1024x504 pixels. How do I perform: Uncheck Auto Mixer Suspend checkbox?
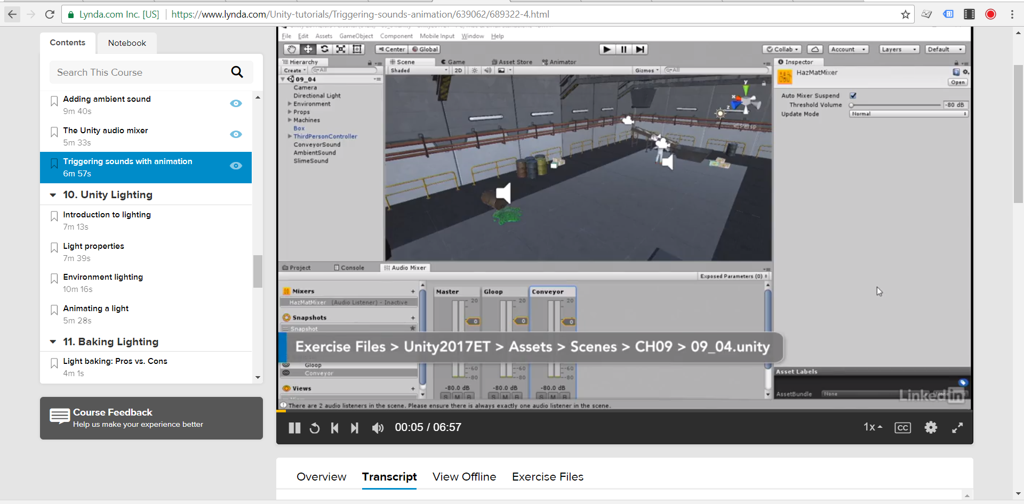tap(853, 95)
